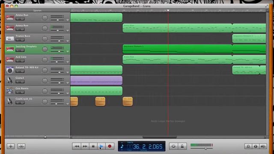Click the Giana1 pan knob
This screenshot has width=274, height=154.
[x=45, y=81]
